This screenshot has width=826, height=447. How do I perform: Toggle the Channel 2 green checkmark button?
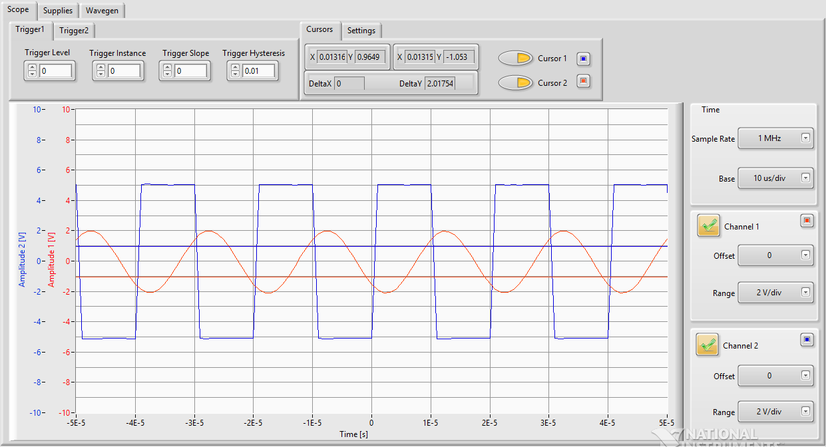pos(708,345)
